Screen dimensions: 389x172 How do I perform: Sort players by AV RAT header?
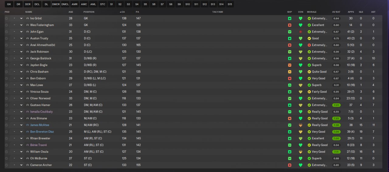[336, 12]
